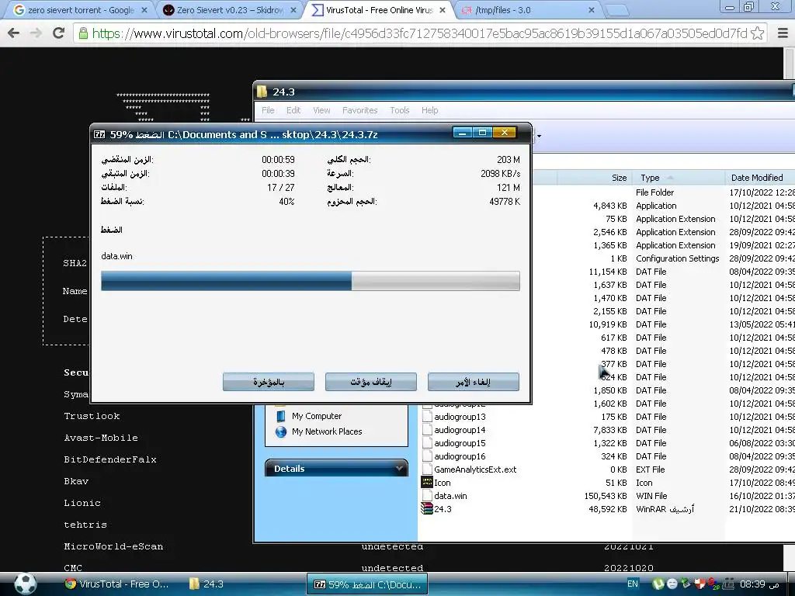Open a new browser tab

(x=616, y=10)
